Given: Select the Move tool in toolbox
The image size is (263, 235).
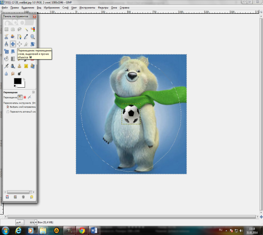Looking at the screenshot, I should click(13, 44).
